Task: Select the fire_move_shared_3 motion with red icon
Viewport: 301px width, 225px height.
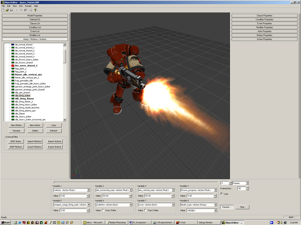Action: 26,66
